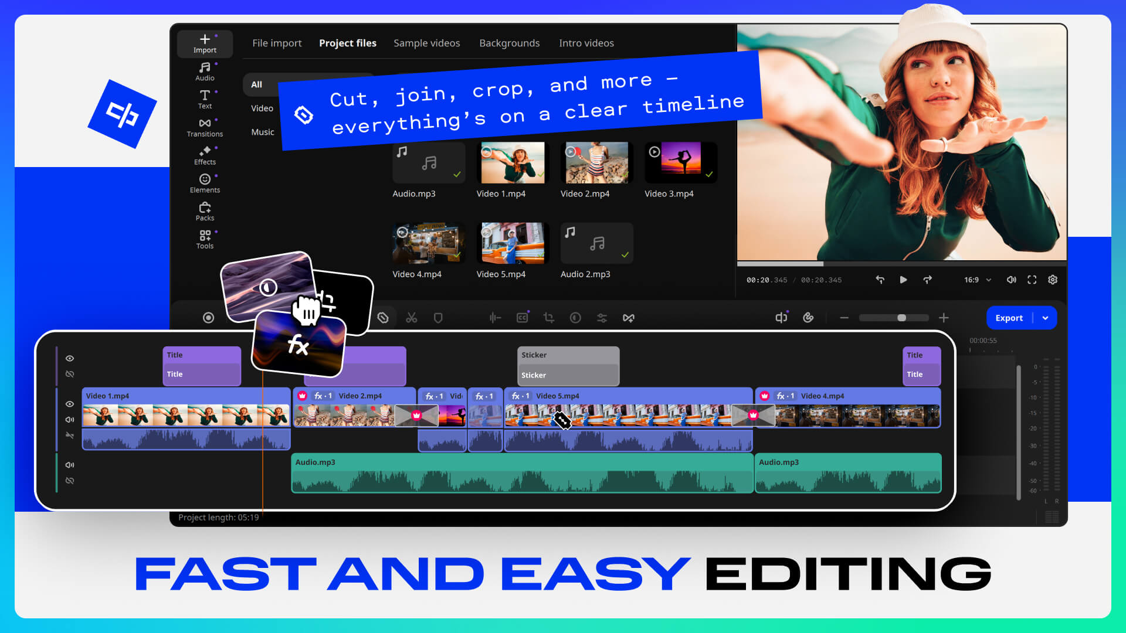The width and height of the screenshot is (1126, 633).
Task: Open the Captions (CC) tool
Action: [x=521, y=318]
